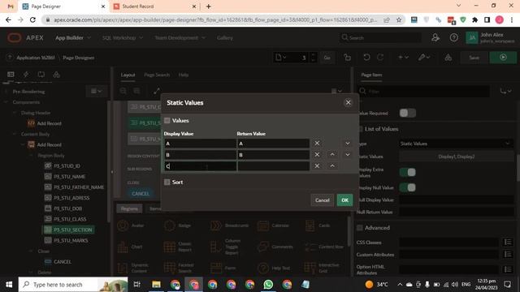Open the Team Development menu
This screenshot has width=520, height=292.
180,38
